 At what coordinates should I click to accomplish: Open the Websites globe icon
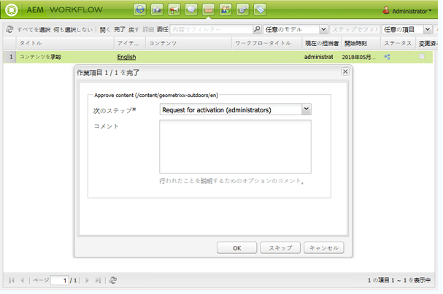[x=140, y=9]
